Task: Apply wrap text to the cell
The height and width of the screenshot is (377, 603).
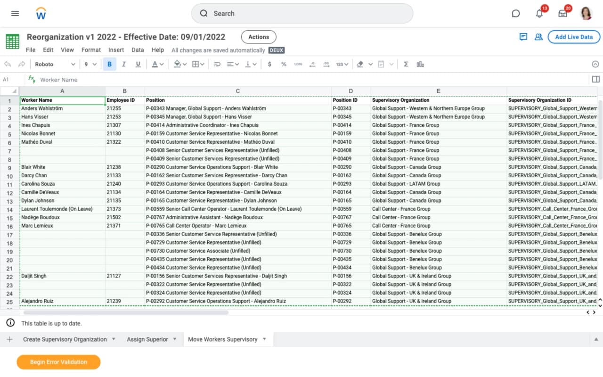Action: click(x=217, y=64)
